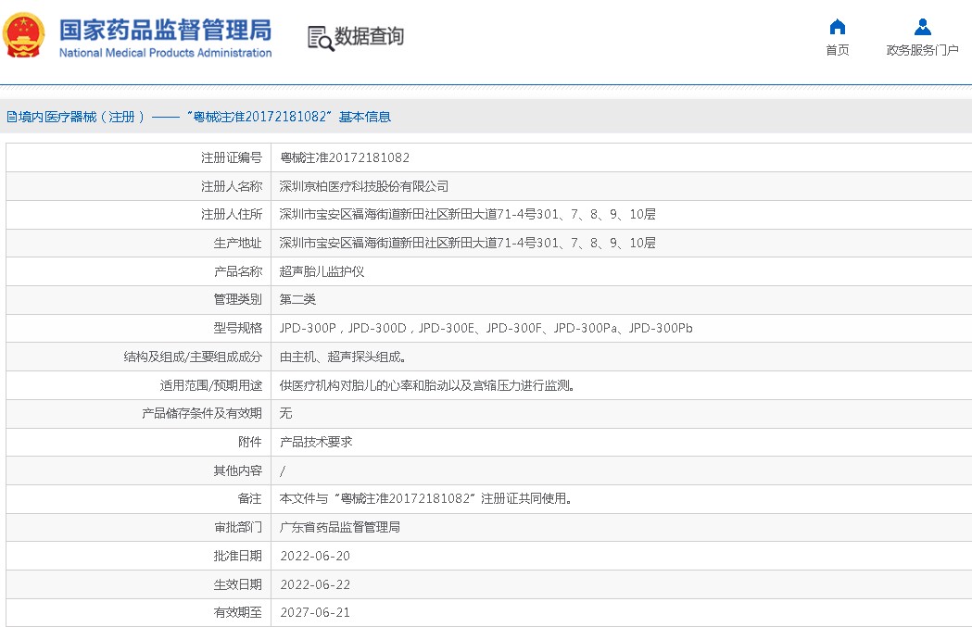
Task: Click the 产品技术要求 attachment text
Action: [x=316, y=442]
